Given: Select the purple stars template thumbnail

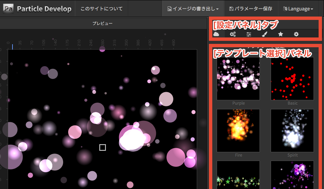Looking at the screenshot, I should (x=292, y=175).
